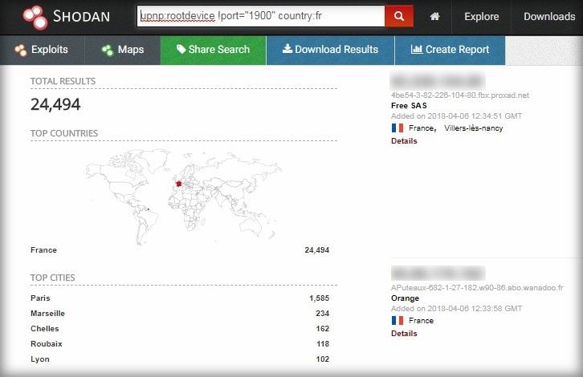Click the Shodan logo
Image resolution: width=583 pixels, height=377 pixels.
(66, 17)
